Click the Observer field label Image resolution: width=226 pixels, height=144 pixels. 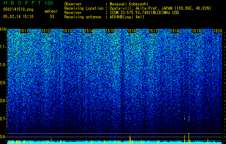[73, 4]
